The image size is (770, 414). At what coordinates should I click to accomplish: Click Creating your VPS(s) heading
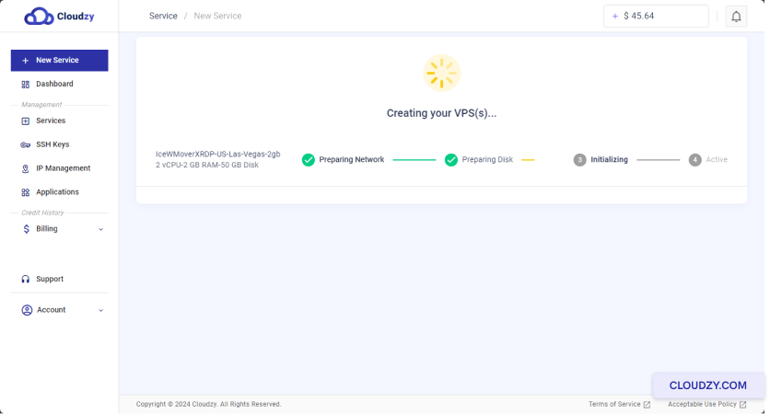pos(441,113)
